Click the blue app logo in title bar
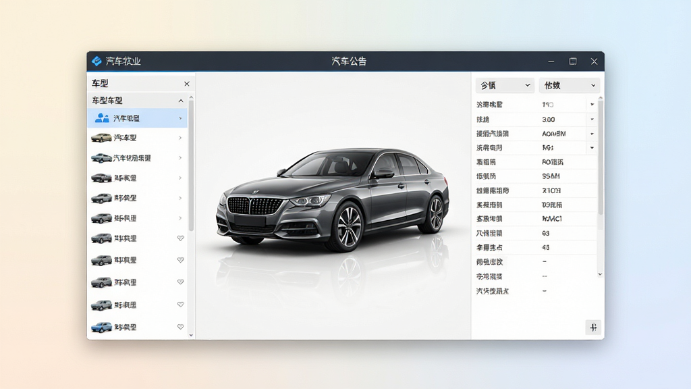This screenshot has height=389, width=691. pos(96,61)
